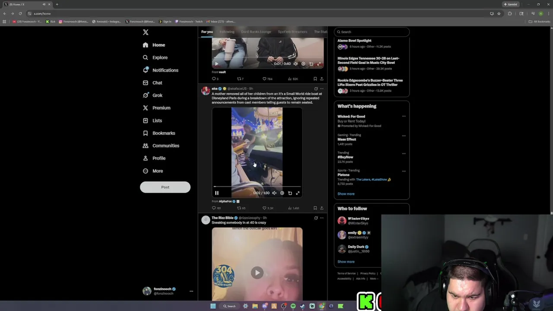
Task: Open Spotify from the taskbar
Action: tap(293, 306)
